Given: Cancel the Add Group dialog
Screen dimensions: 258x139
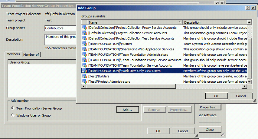Looking at the screenshot, I should tap(241, 96).
